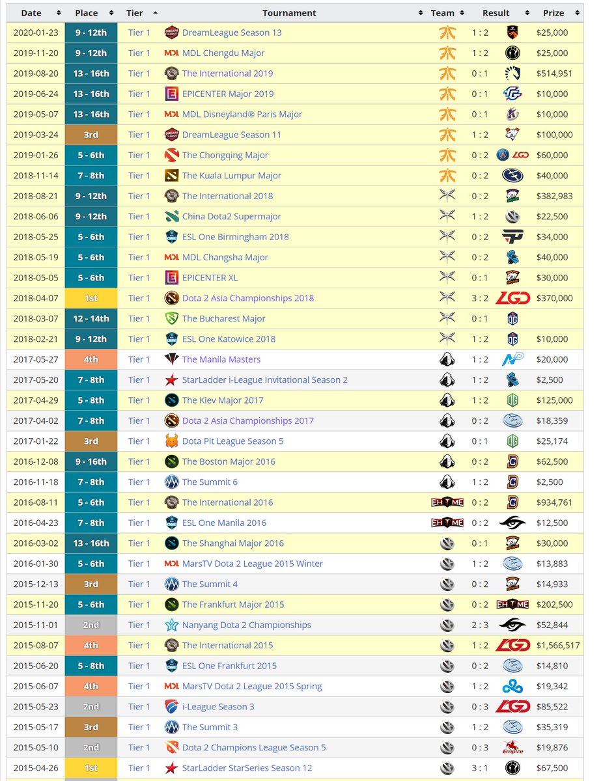616x781 pixels.
Task: Open the MDL Changsha Major link
Action: pos(225,257)
